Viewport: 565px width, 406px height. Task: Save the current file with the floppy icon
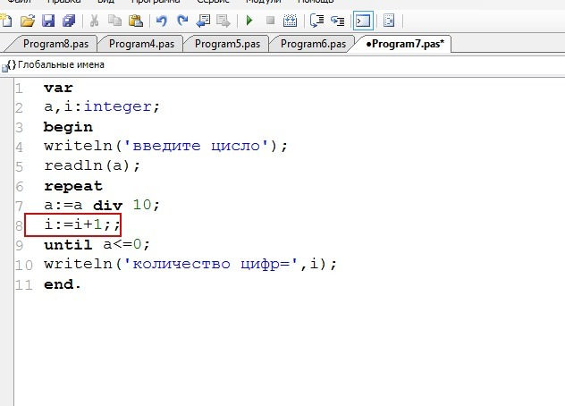[x=48, y=21]
